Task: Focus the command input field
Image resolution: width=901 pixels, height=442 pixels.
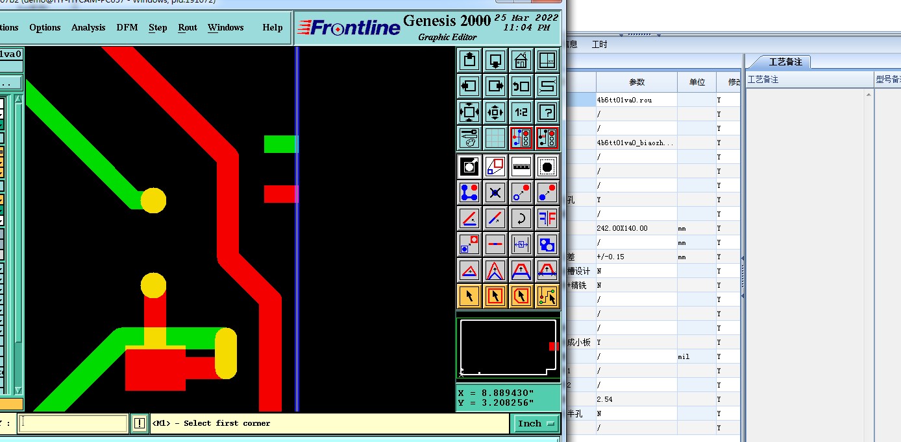Action: 73,423
